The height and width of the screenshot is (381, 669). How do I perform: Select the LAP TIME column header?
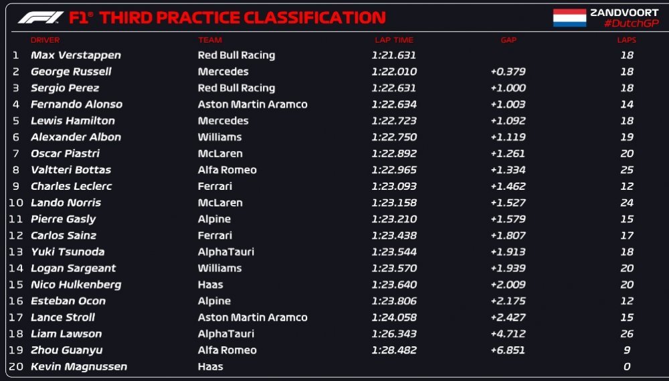tap(394, 40)
